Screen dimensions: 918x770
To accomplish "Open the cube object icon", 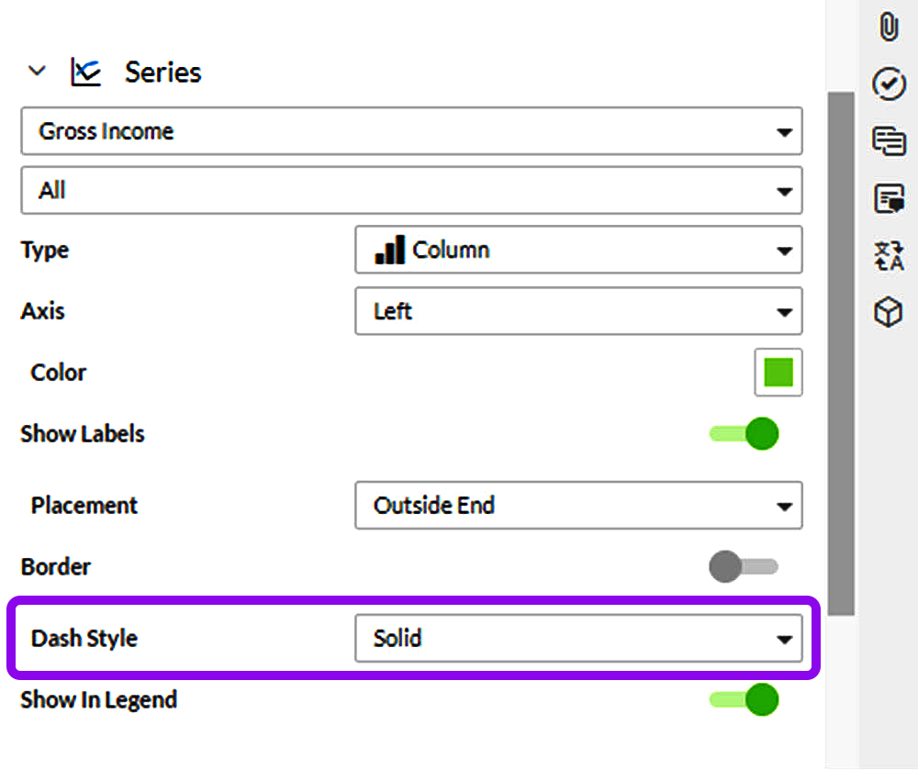I will (888, 313).
